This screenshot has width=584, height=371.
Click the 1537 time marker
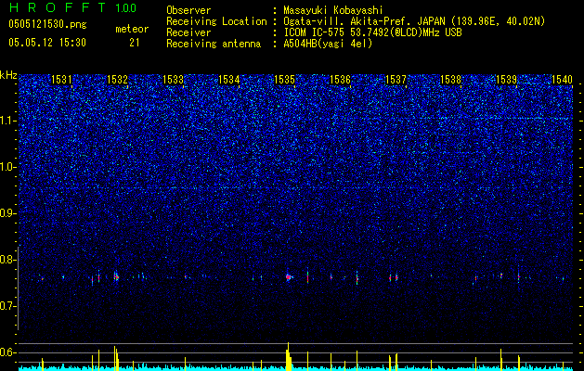coord(396,79)
